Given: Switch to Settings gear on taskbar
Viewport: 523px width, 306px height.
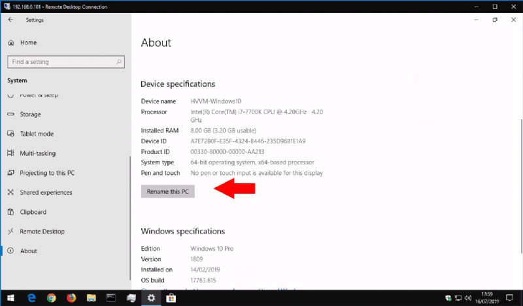Looking at the screenshot, I should pos(151,298).
